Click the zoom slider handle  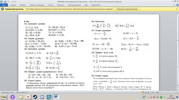point(168,92)
